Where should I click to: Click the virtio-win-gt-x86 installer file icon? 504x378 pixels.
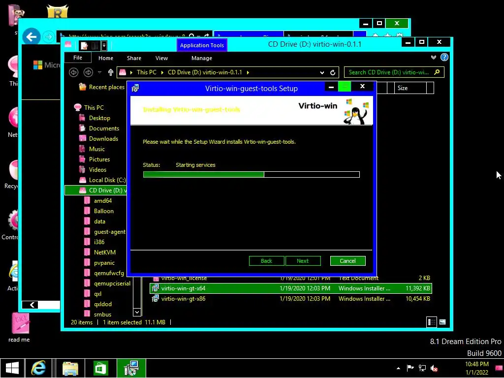pyautogui.click(x=155, y=299)
